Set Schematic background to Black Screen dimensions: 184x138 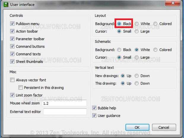(119, 50)
